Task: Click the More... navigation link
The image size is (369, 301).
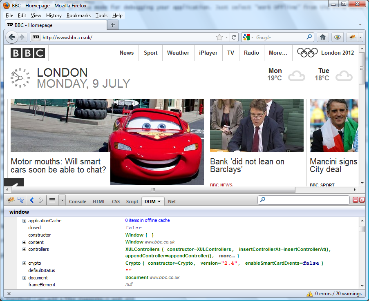Action: [x=278, y=53]
